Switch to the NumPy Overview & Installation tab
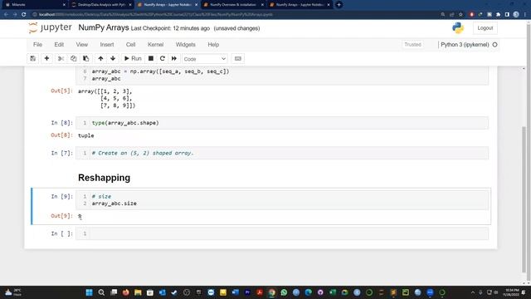This screenshot has height=299, width=531. coord(233,5)
